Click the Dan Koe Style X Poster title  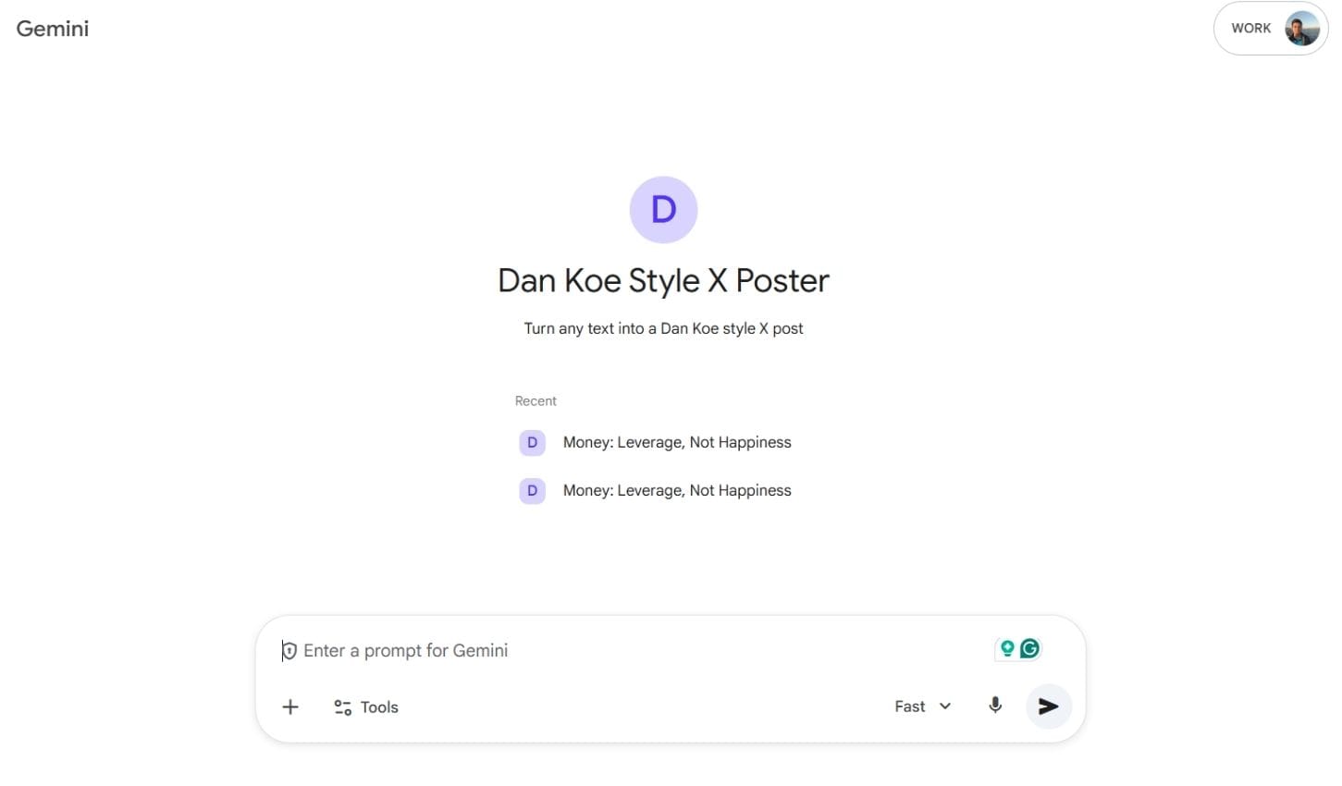[662, 280]
